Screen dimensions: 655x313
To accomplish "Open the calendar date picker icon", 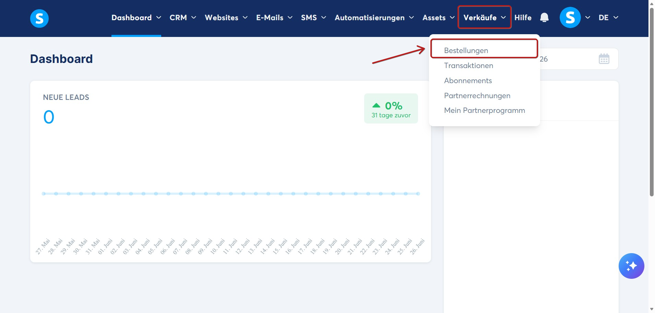I will (604, 59).
